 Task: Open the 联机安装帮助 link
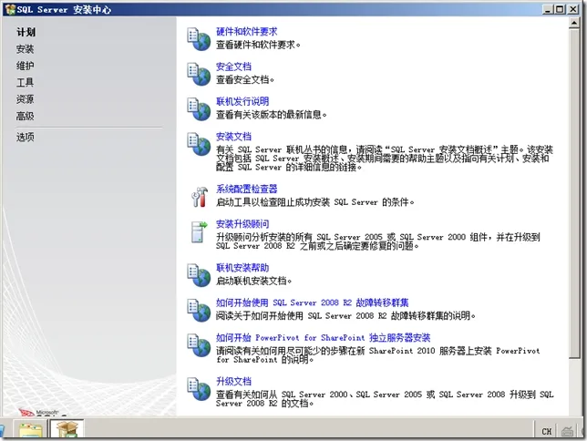point(242,268)
